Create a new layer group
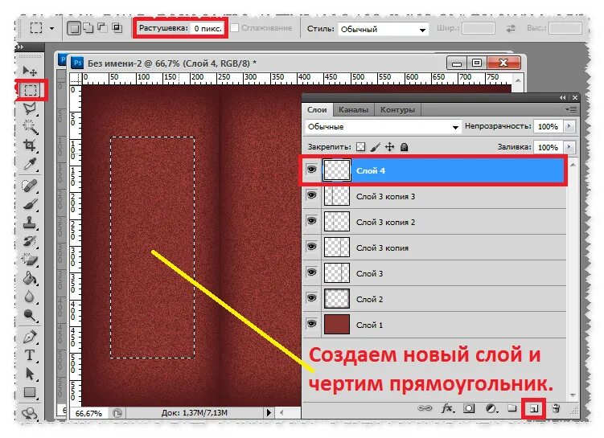 [512, 408]
